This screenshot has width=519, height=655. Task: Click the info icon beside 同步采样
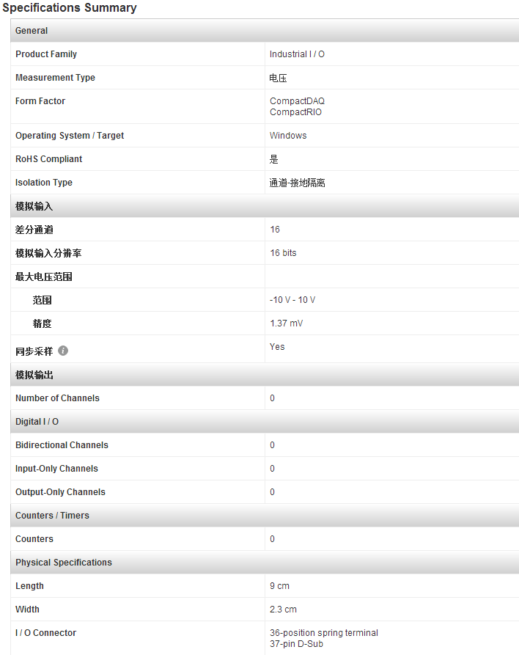63,351
